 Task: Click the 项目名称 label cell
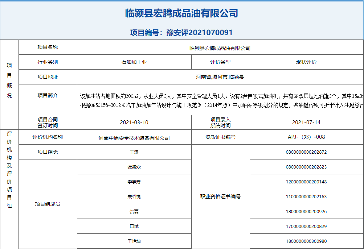click(x=48, y=47)
